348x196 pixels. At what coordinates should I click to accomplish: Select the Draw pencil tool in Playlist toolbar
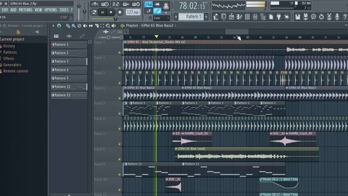click(68, 26)
